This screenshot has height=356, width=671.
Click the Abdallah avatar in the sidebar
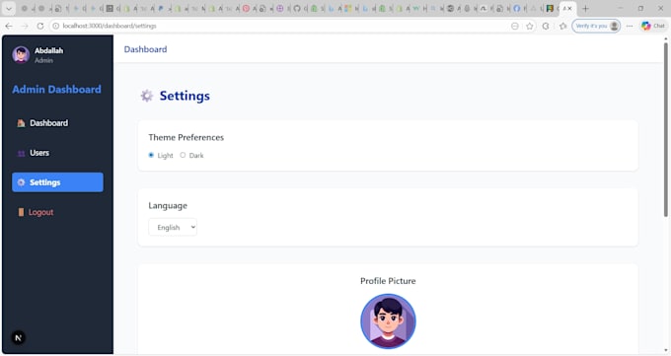click(21, 55)
